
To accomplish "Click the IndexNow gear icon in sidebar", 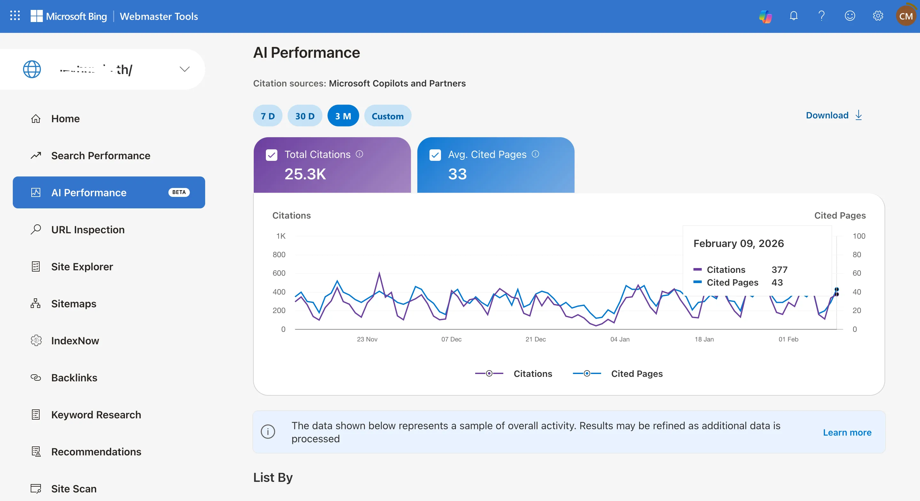I will [x=36, y=340].
